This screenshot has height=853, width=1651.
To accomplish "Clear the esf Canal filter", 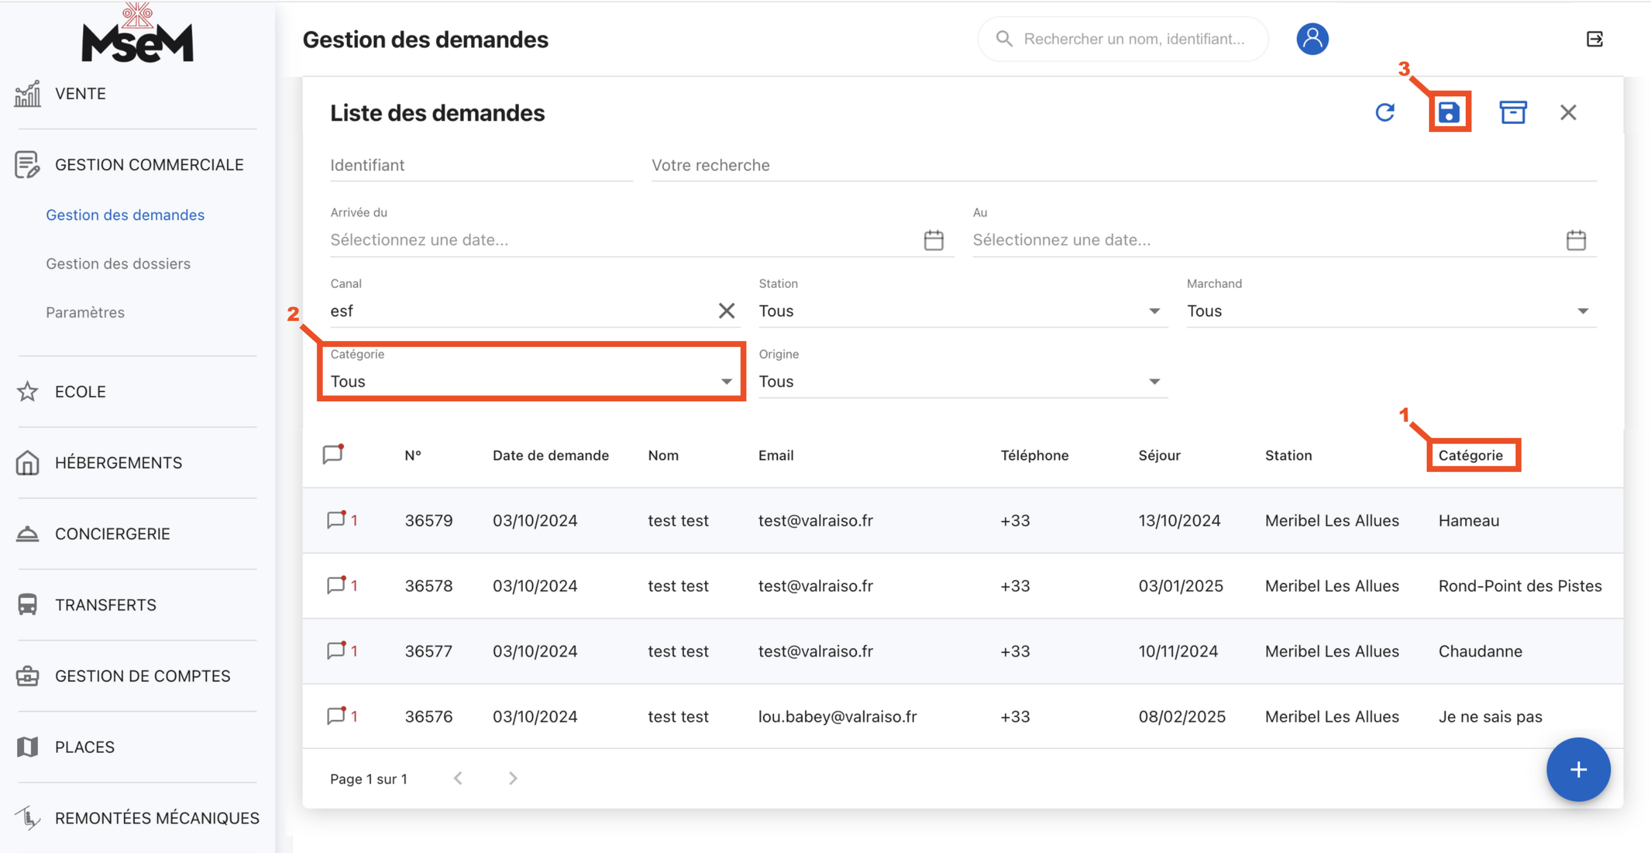I will tap(726, 311).
